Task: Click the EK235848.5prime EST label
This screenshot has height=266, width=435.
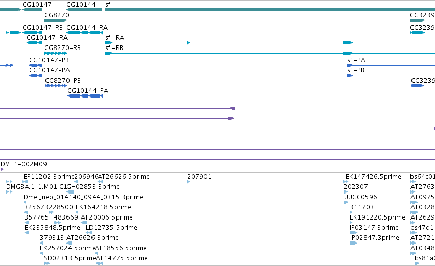Action: tap(52, 228)
